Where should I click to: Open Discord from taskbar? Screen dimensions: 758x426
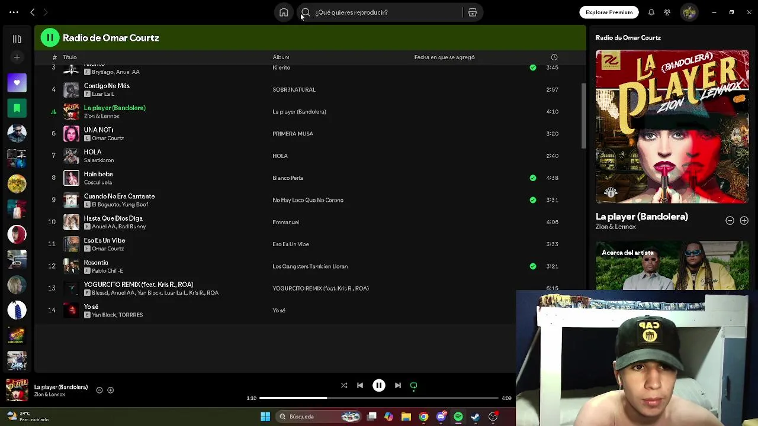pyautogui.click(x=441, y=417)
